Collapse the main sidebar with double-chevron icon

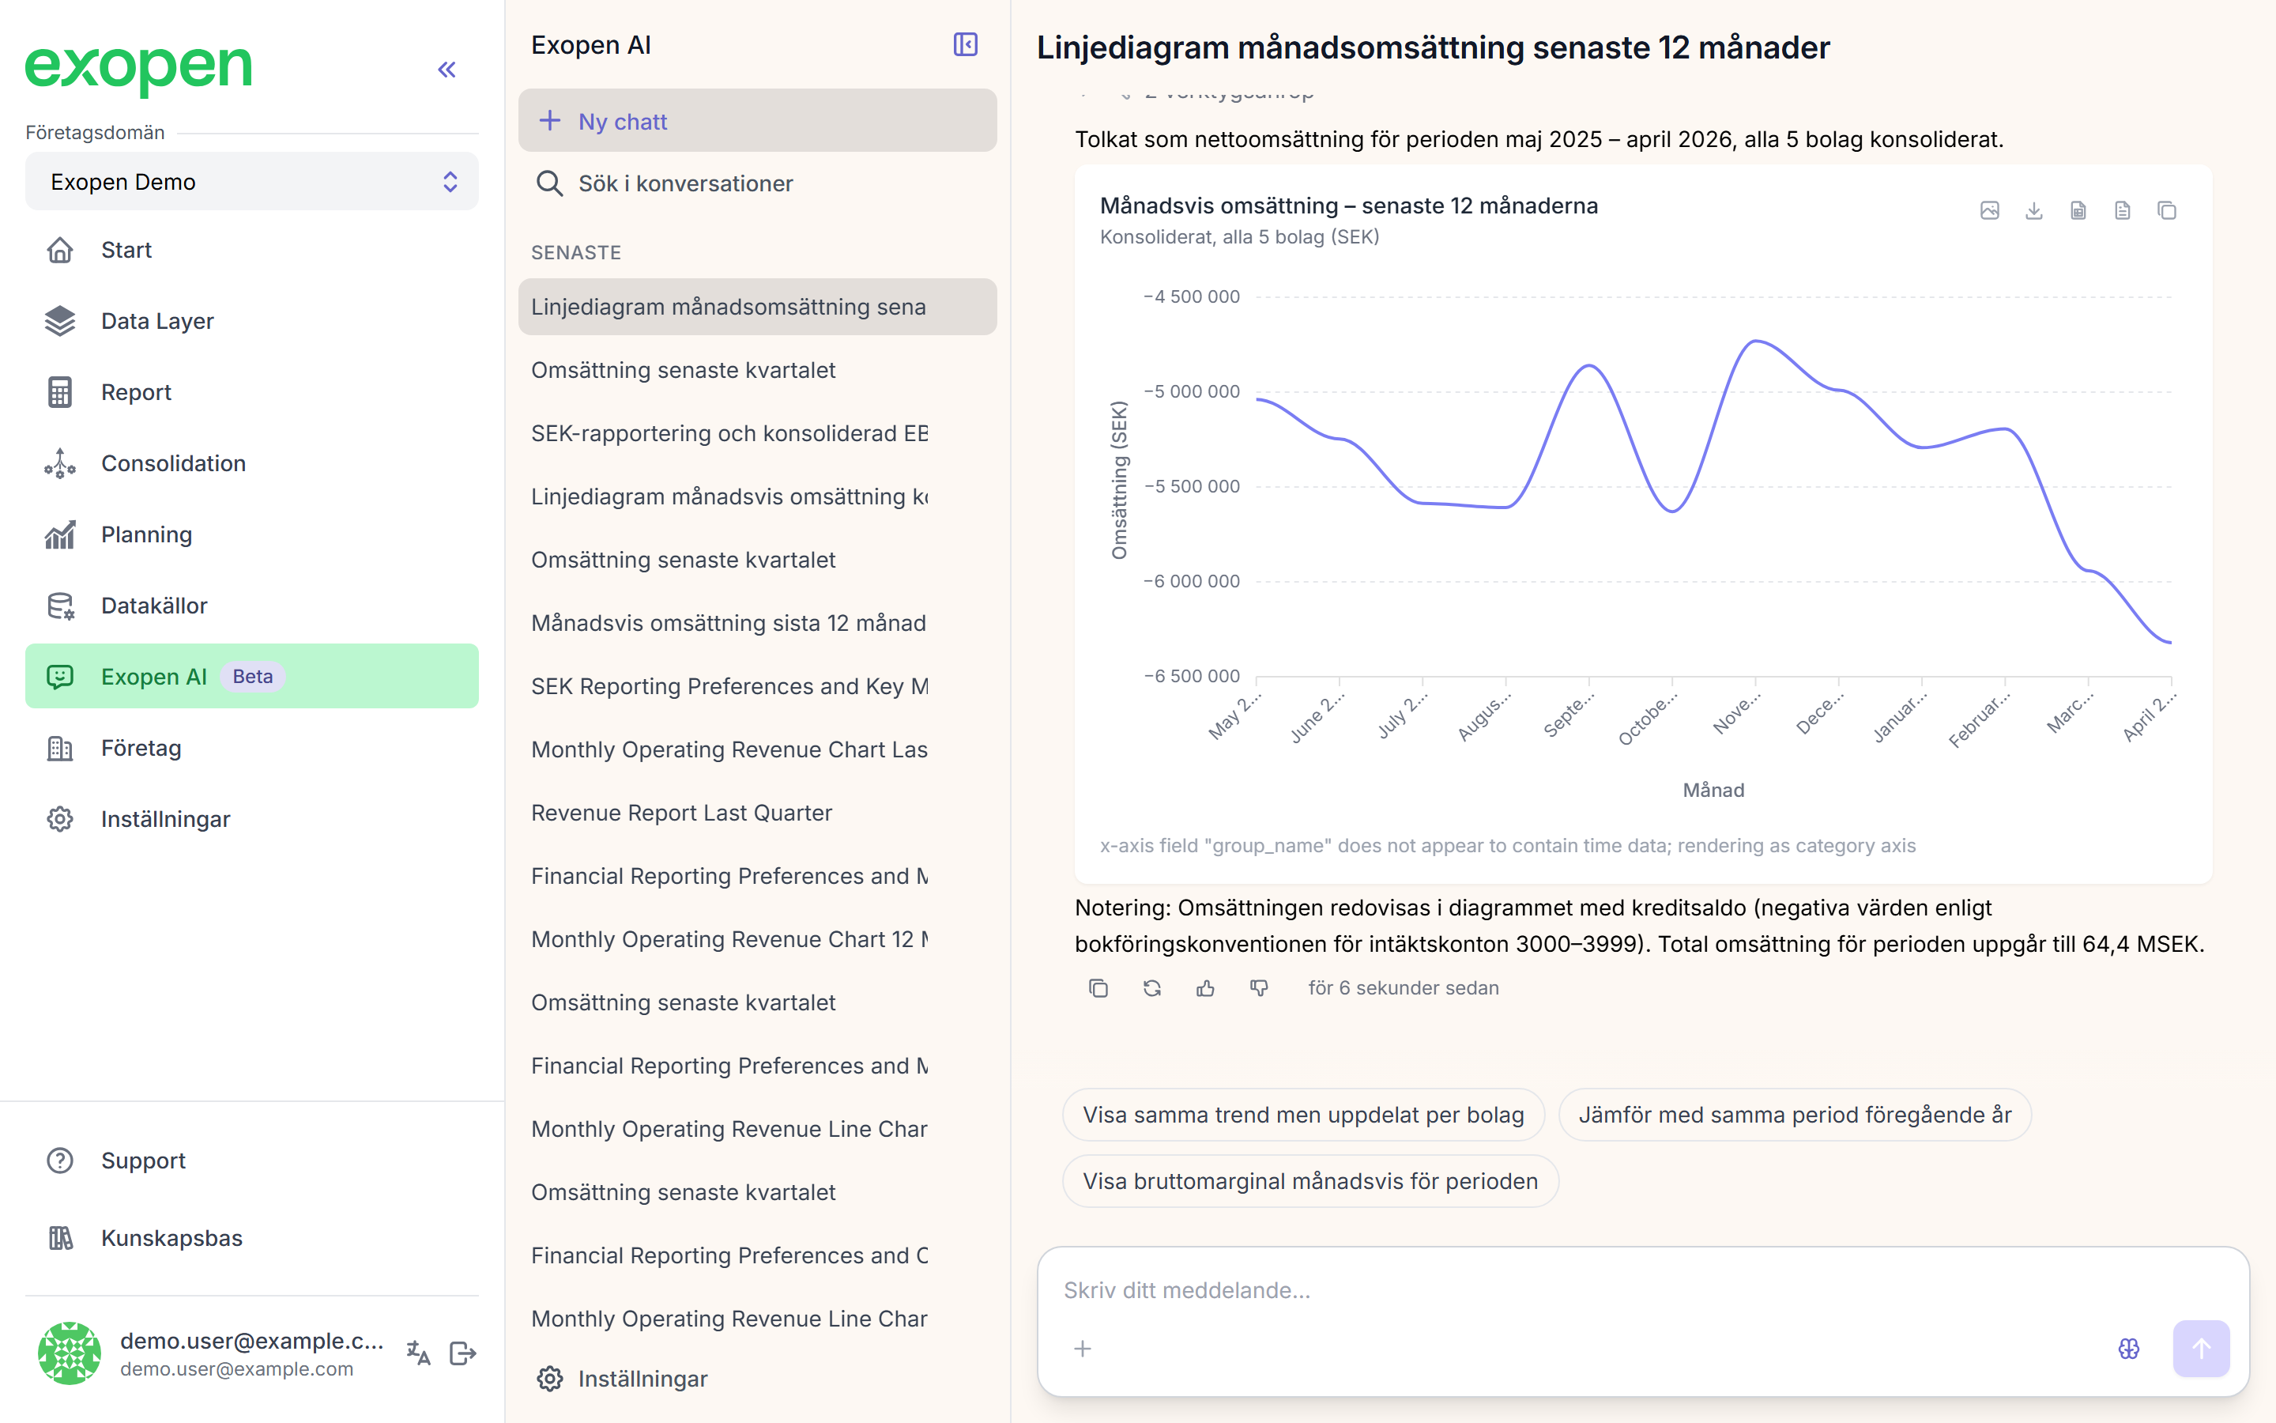(x=447, y=70)
